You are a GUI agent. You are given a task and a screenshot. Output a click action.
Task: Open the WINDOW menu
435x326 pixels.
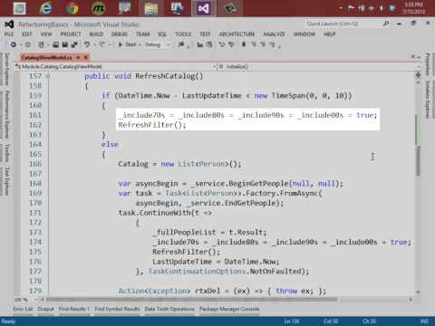(x=304, y=34)
